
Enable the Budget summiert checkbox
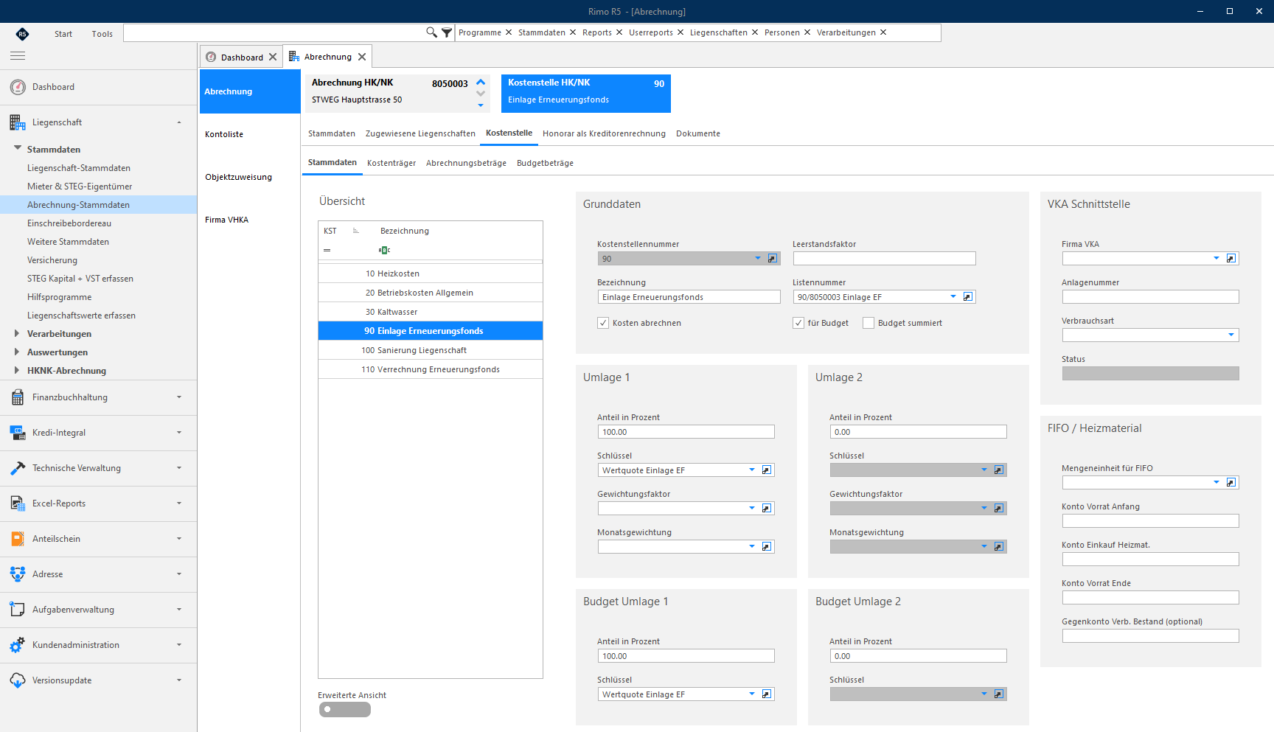coord(869,323)
